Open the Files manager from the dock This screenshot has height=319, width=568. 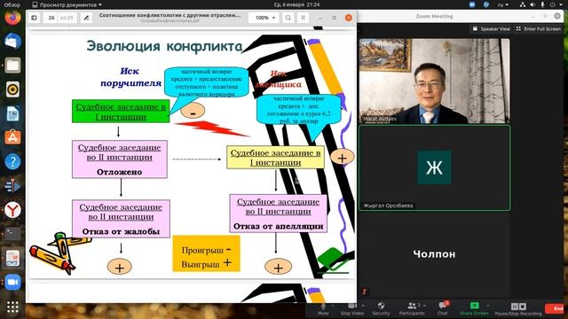12,65
